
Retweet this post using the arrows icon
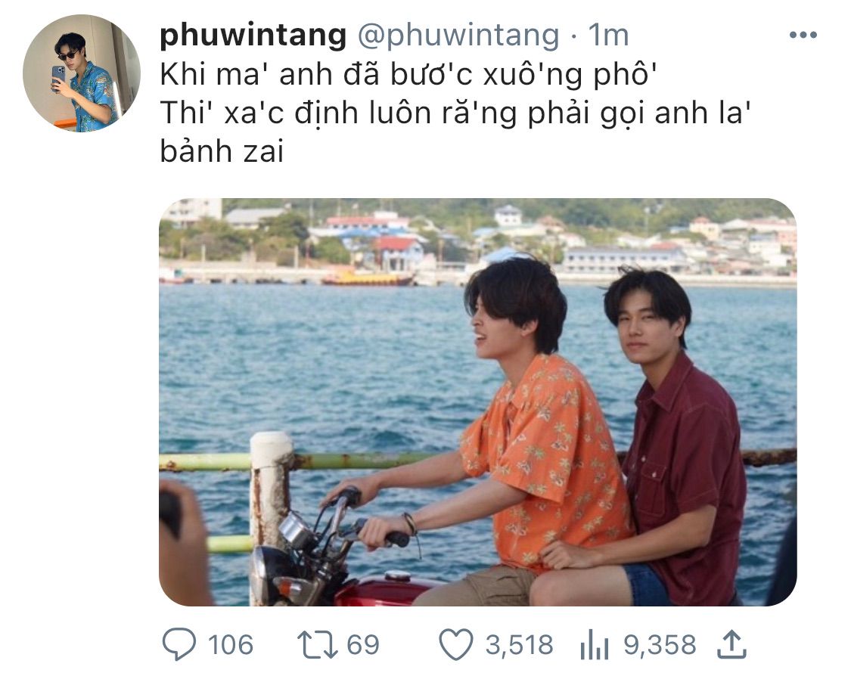317,644
